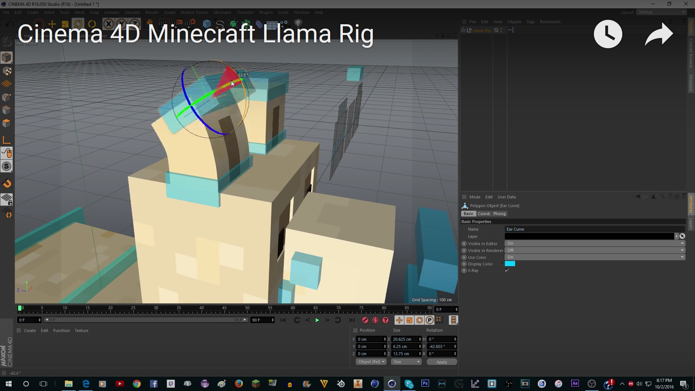Select the Workplane mode grid icon

point(7,84)
